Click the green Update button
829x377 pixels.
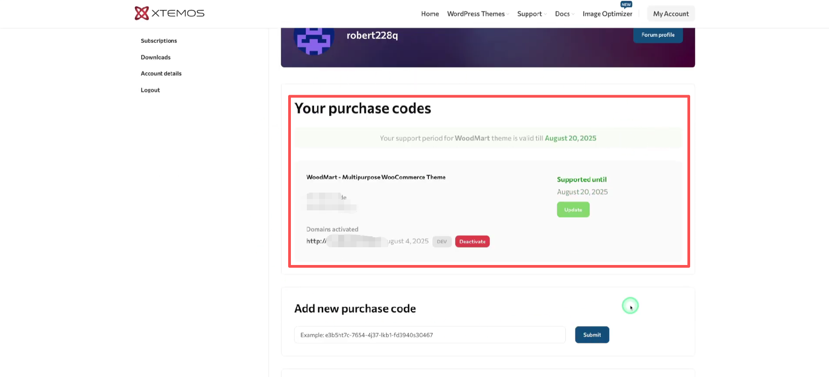573,210
